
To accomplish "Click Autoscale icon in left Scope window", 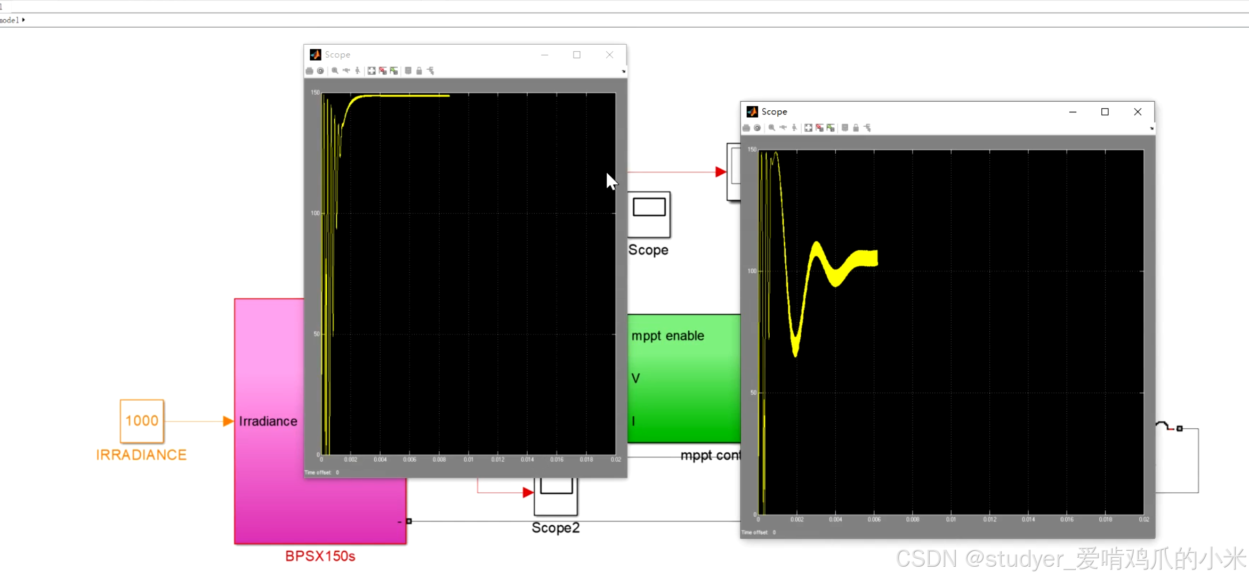I will point(372,71).
